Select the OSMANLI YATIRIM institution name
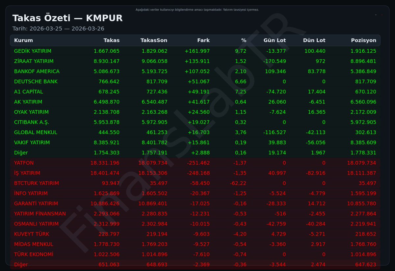 pos(36,224)
